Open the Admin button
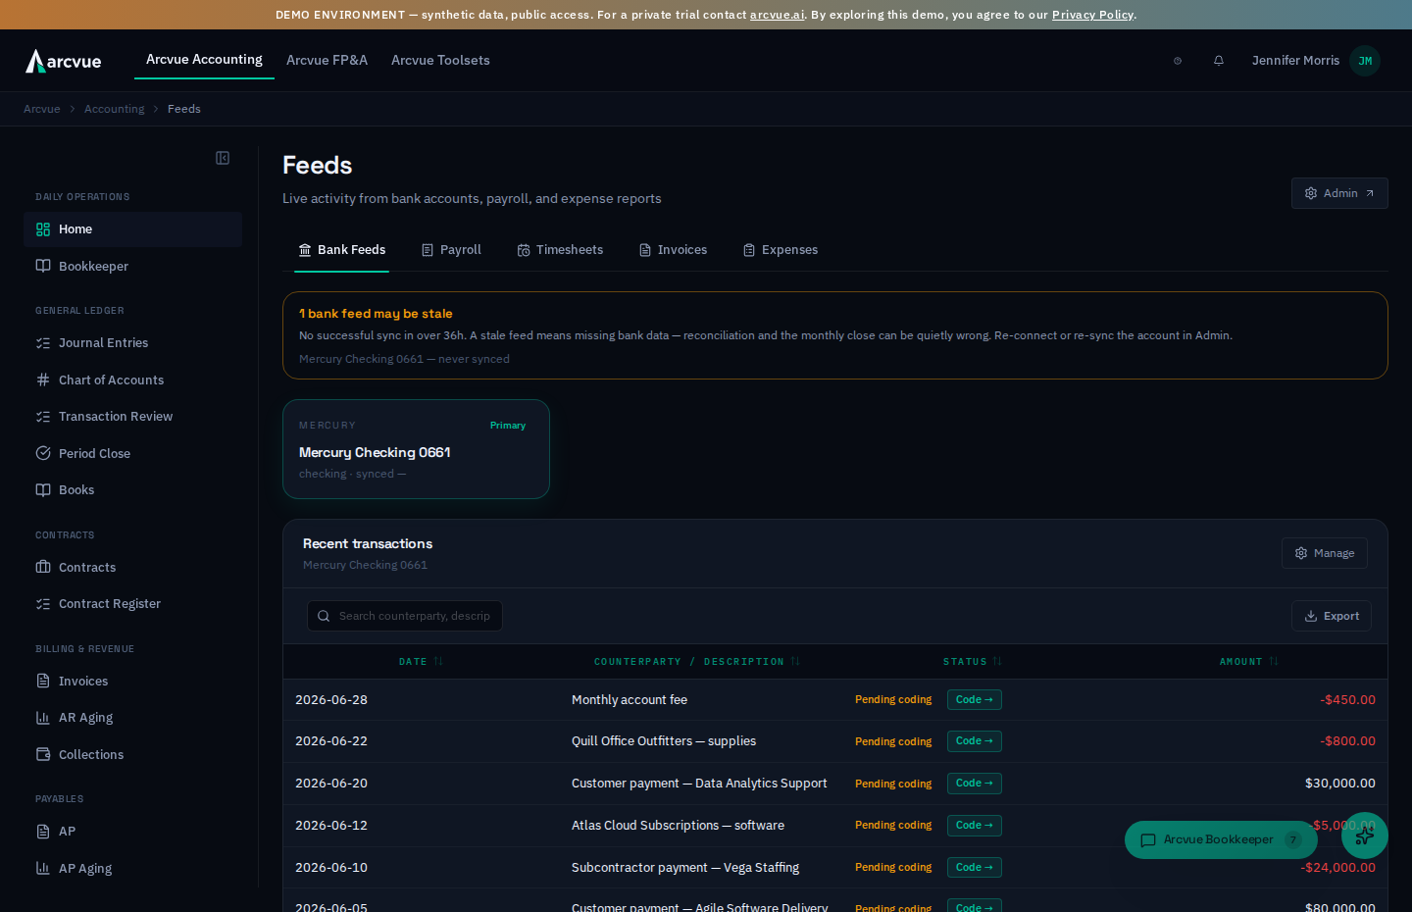This screenshot has width=1412, height=912. coord(1339,193)
